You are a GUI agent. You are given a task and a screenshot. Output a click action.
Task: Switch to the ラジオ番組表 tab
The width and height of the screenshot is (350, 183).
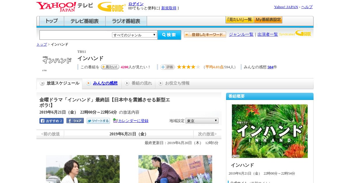(x=126, y=21)
